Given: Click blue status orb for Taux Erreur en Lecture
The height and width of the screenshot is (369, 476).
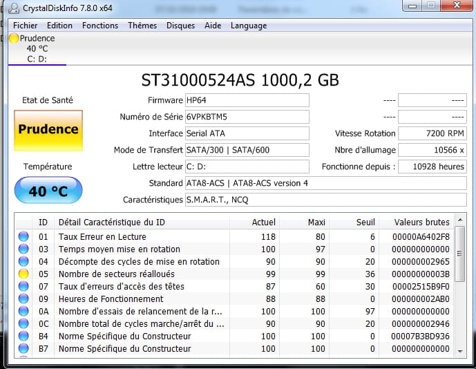Looking at the screenshot, I should (x=23, y=237).
